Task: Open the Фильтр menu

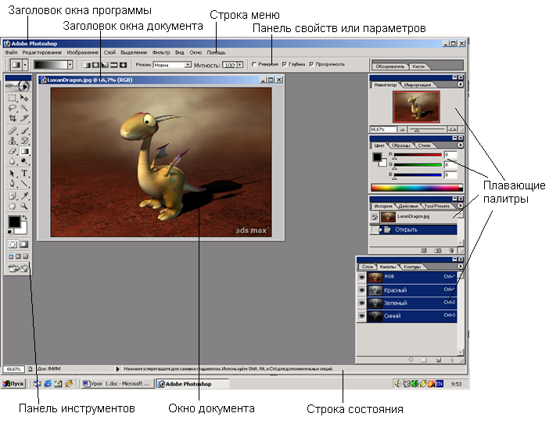Action: click(x=161, y=52)
